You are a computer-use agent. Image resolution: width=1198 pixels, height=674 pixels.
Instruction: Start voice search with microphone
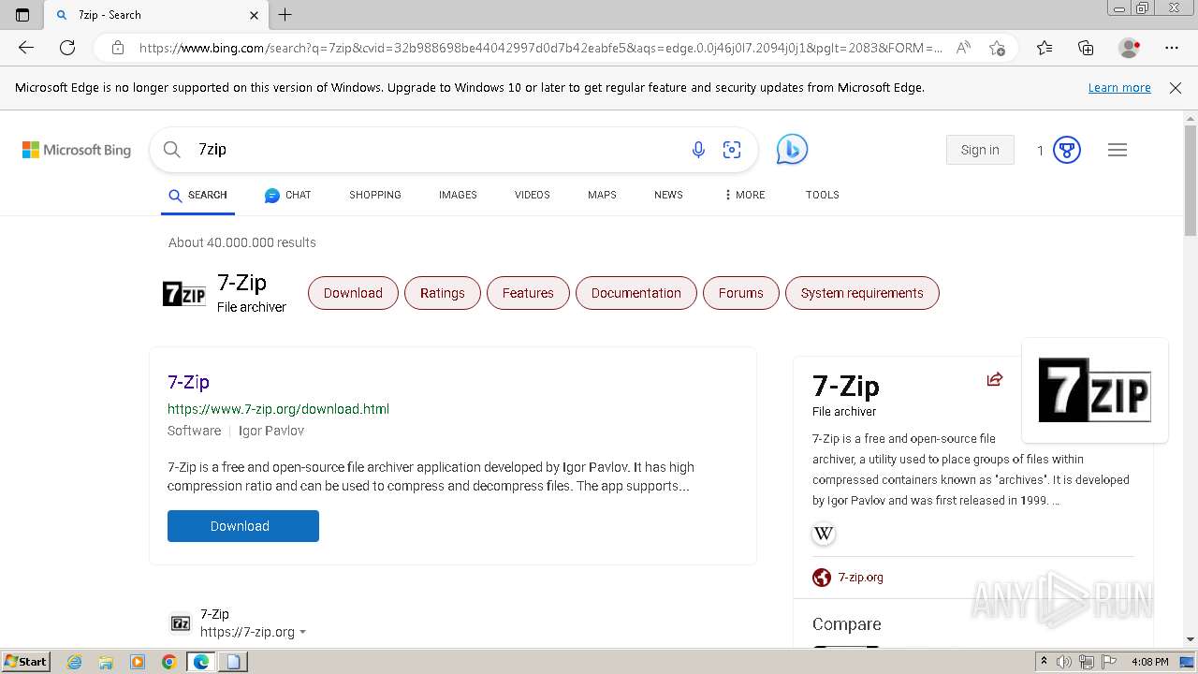pos(698,150)
